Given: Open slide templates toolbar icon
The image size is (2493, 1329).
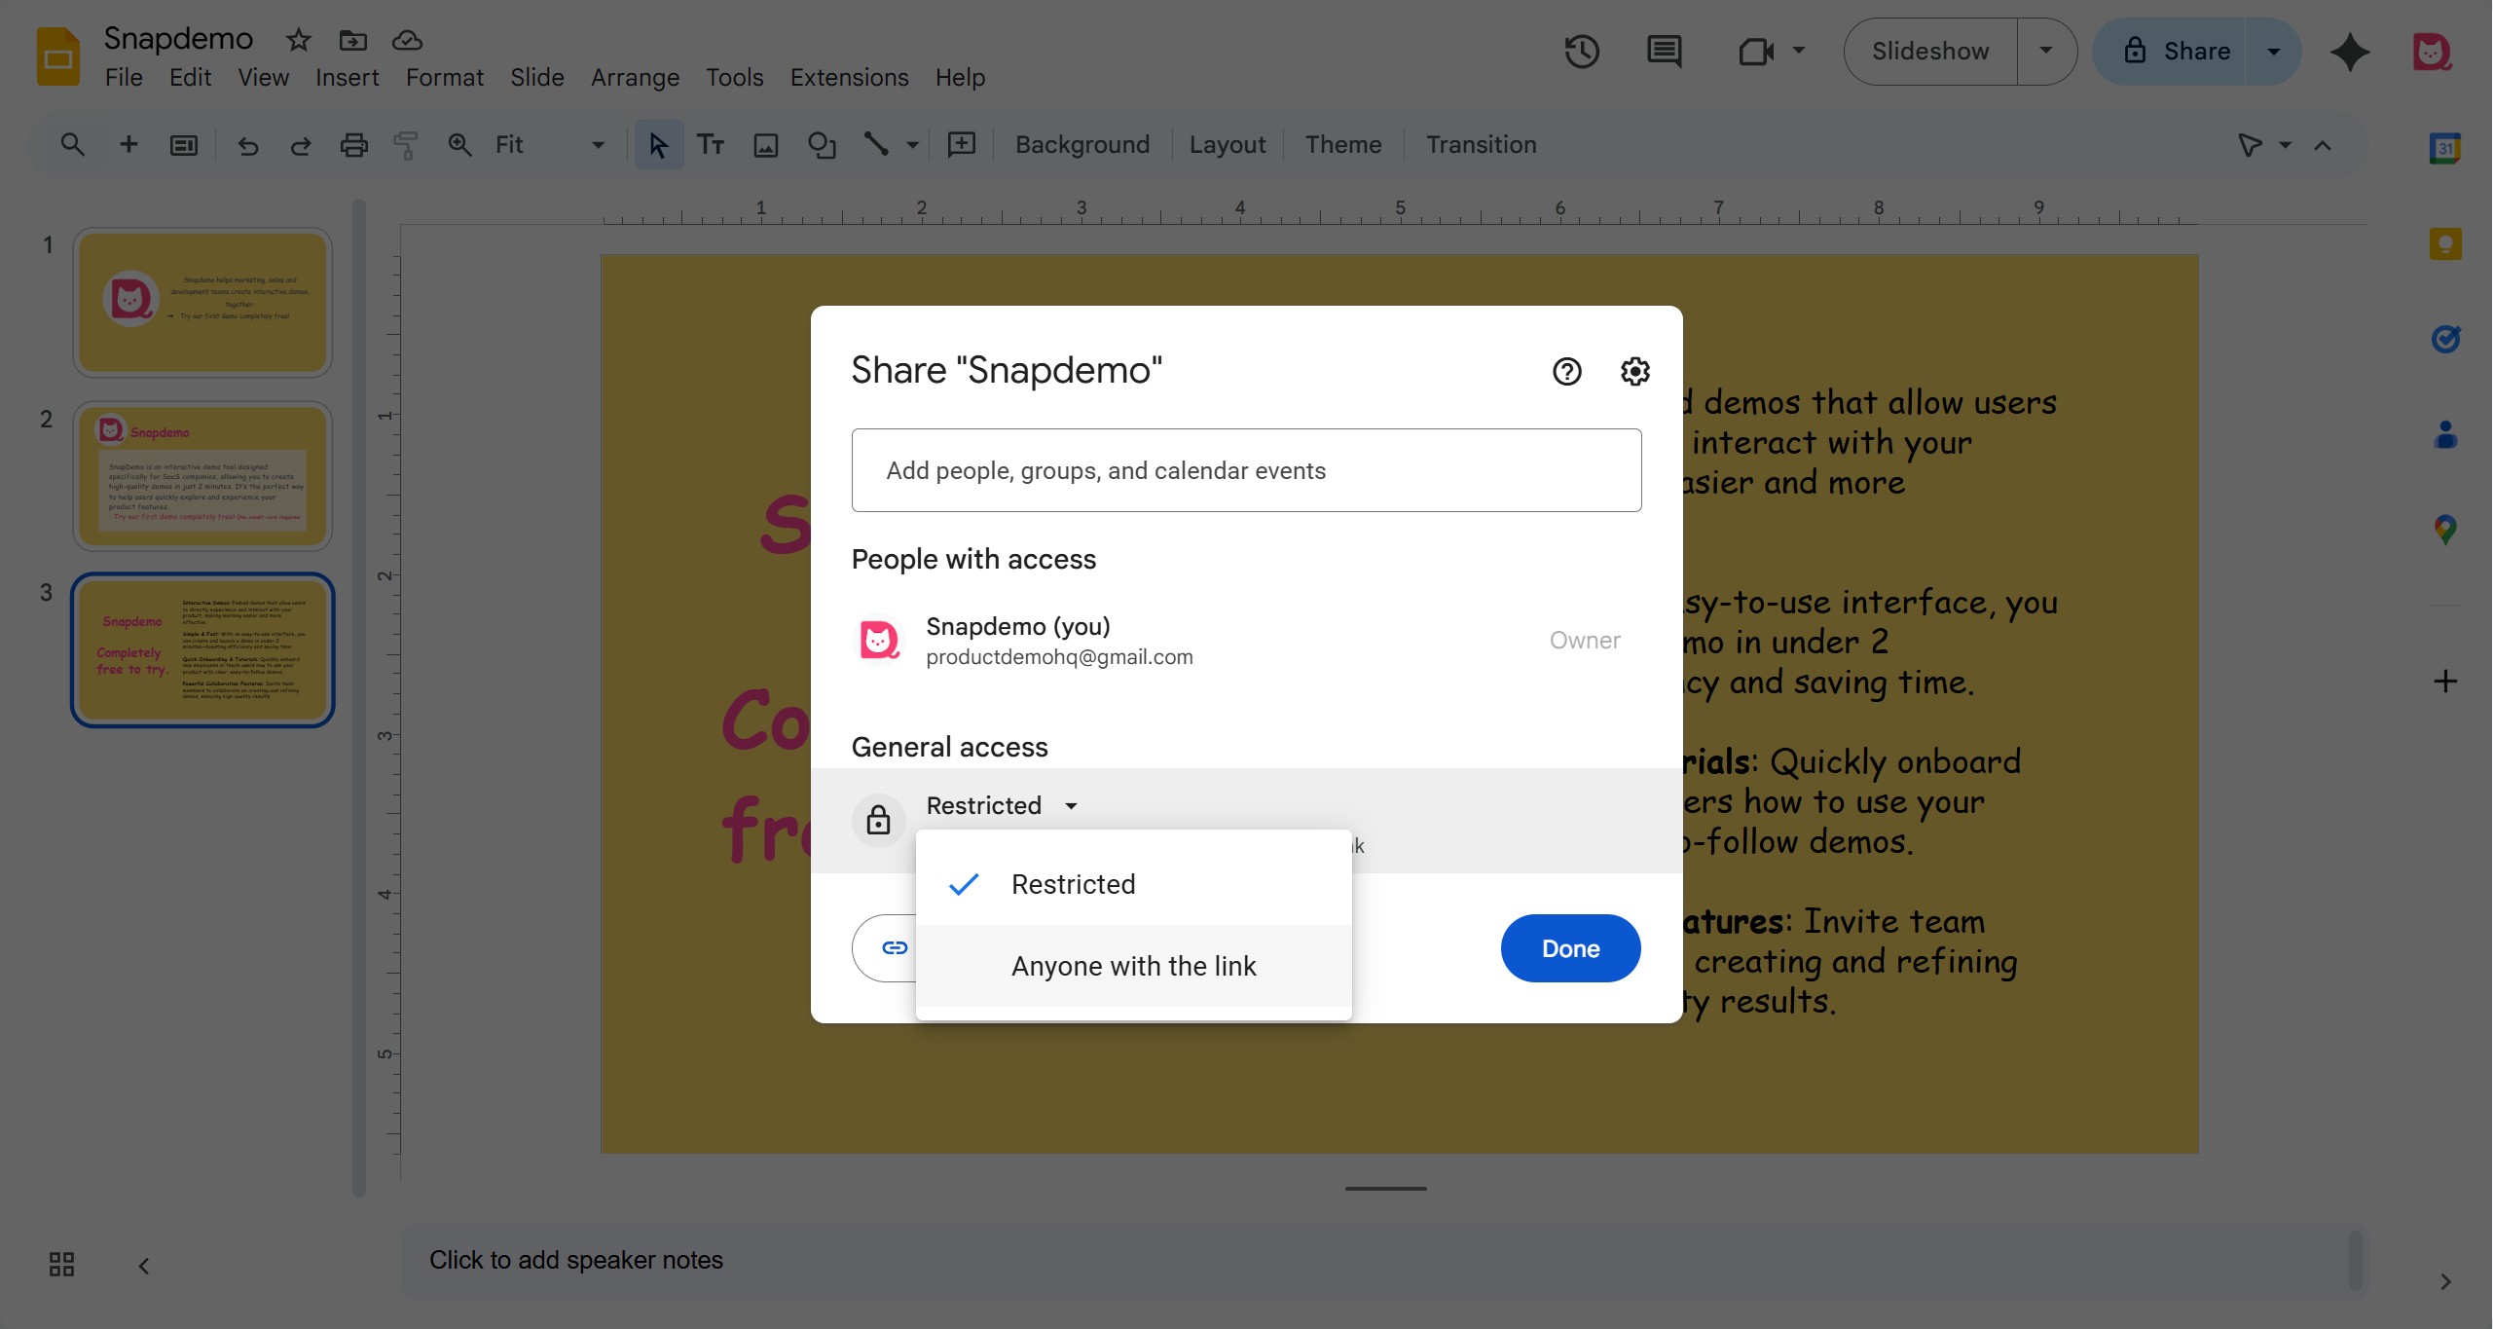Looking at the screenshot, I should (184, 145).
